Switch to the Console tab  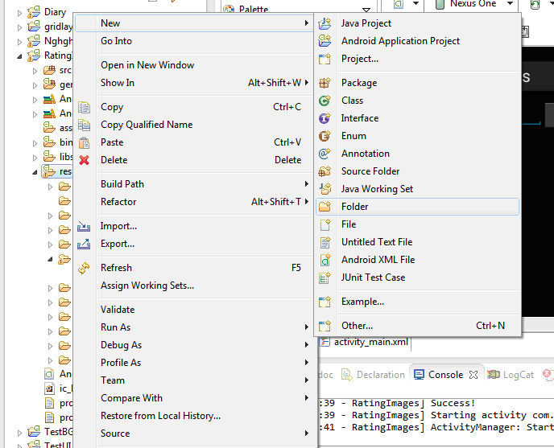(x=445, y=375)
